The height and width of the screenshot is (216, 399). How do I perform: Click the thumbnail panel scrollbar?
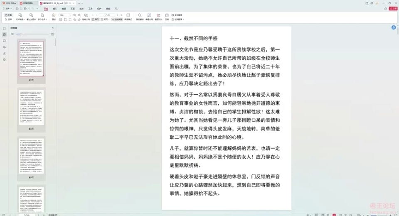(x=55, y=42)
